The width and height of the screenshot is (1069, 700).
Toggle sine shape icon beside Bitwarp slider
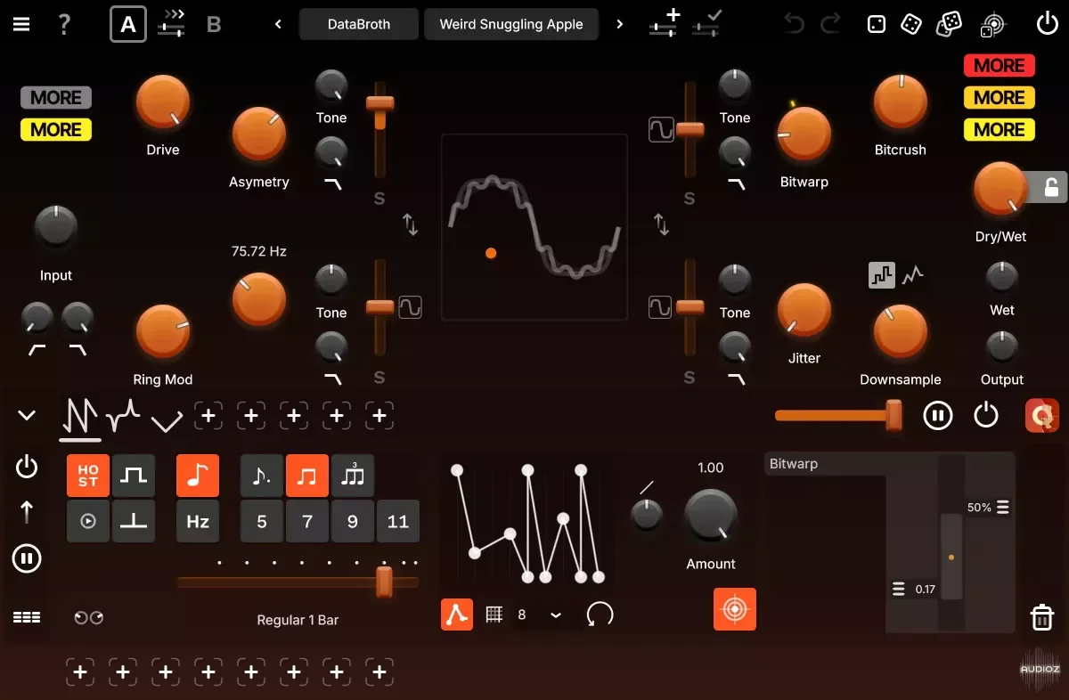660,130
